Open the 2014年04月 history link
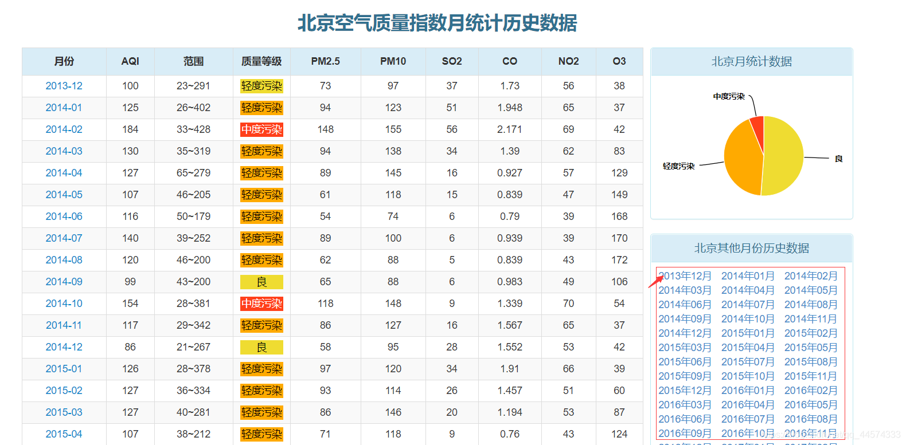Image resolution: width=906 pixels, height=445 pixels. click(x=748, y=290)
